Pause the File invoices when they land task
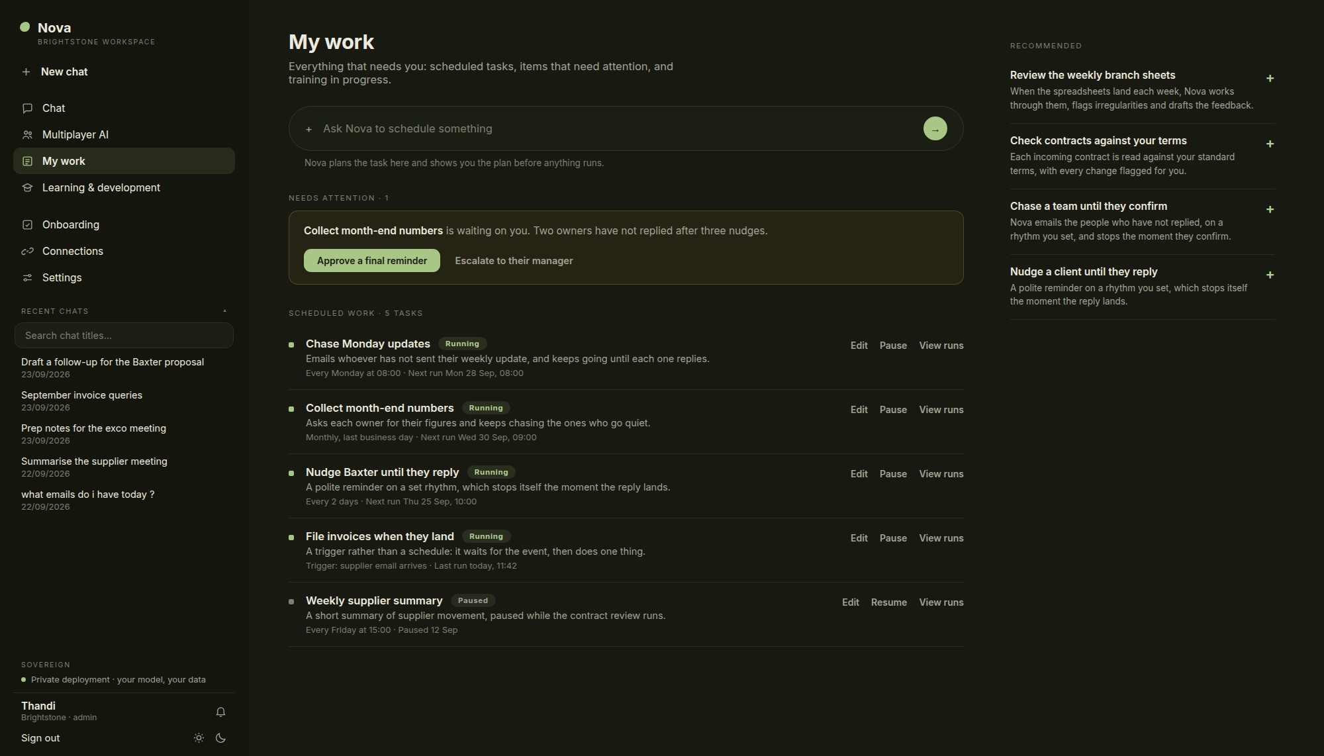This screenshot has width=1324, height=756. click(893, 538)
